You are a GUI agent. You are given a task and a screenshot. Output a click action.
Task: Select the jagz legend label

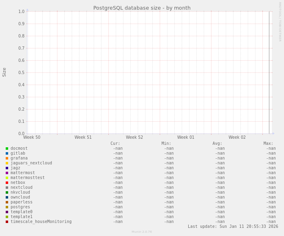[15, 168]
